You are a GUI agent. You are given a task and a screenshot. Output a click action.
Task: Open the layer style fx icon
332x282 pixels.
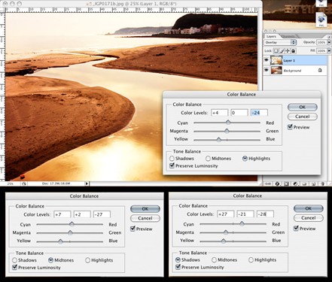(278, 183)
